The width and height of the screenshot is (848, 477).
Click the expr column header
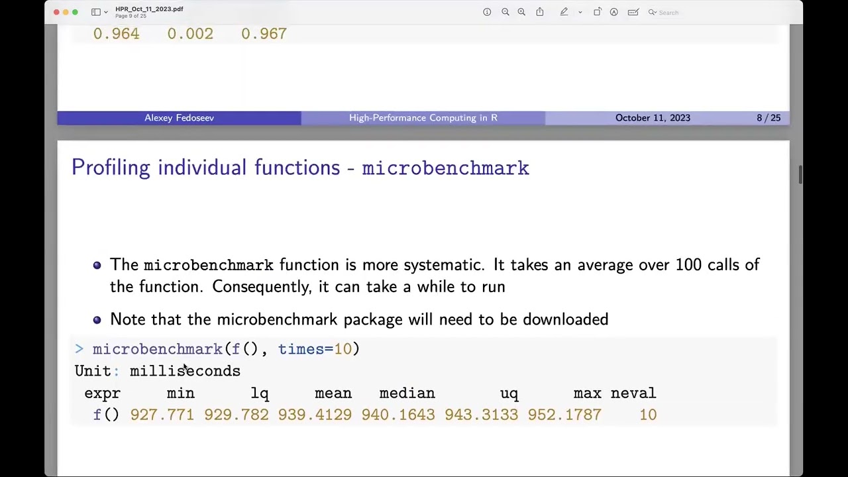(102, 394)
